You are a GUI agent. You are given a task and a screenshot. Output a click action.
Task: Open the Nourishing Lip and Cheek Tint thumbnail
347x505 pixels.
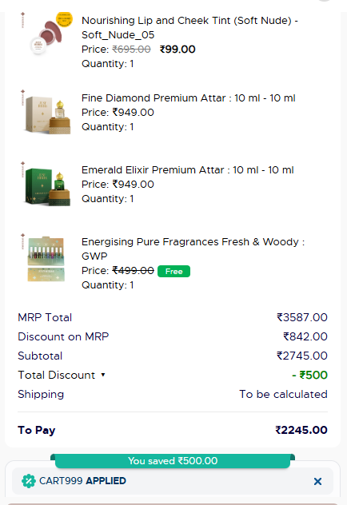pyautogui.click(x=47, y=34)
